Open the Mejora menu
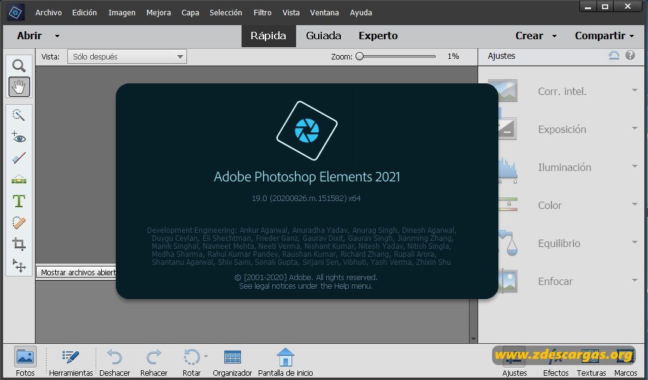The image size is (648, 380). coord(159,13)
